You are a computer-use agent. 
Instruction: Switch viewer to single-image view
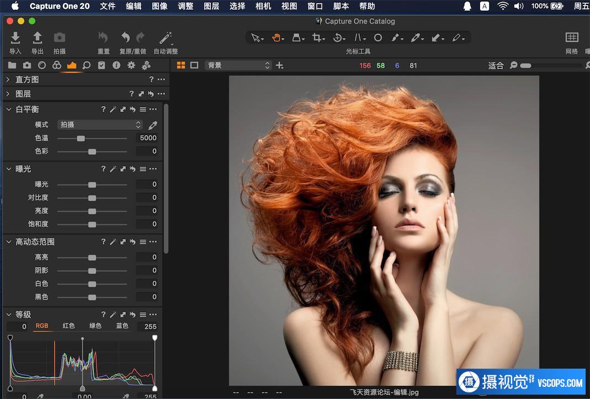194,65
